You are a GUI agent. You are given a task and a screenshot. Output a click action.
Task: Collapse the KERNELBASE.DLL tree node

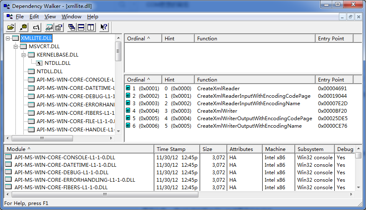24,55
